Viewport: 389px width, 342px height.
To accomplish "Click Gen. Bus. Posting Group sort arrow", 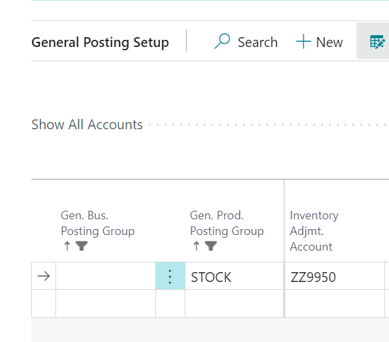I will (67, 246).
